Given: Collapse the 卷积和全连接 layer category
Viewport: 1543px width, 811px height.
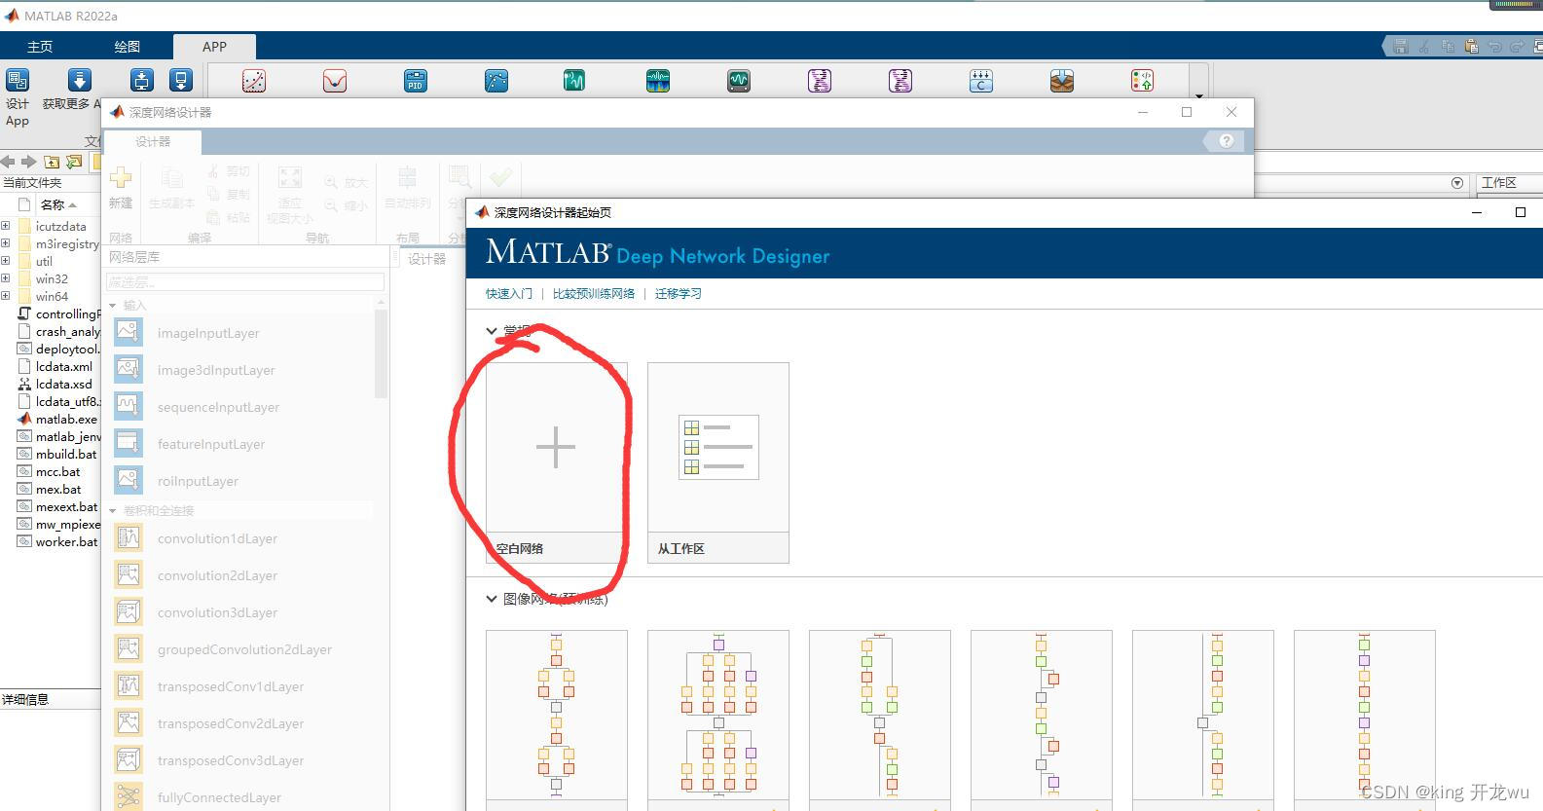Looking at the screenshot, I should (x=113, y=511).
